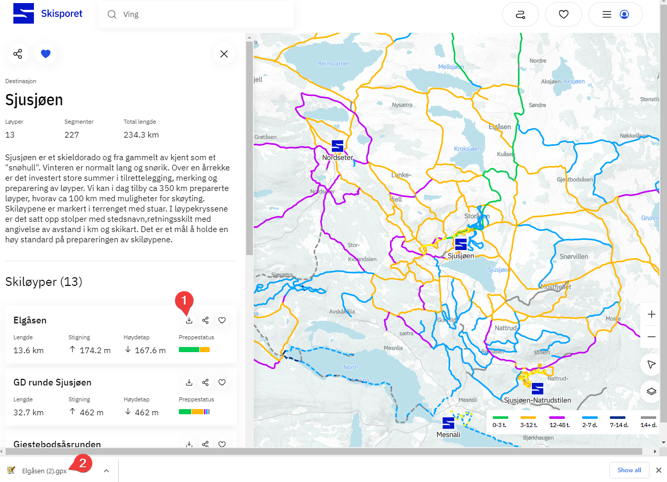Open the map layers selector
667x482 pixels.
[652, 391]
